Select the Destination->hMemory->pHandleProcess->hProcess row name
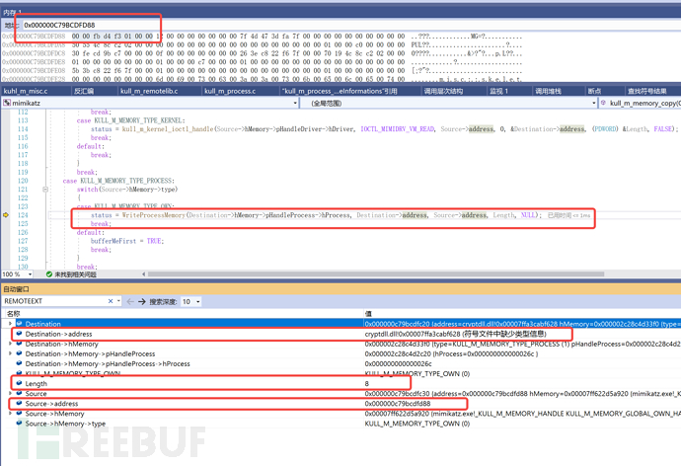Image resolution: width=681 pixels, height=466 pixels. click(x=108, y=363)
